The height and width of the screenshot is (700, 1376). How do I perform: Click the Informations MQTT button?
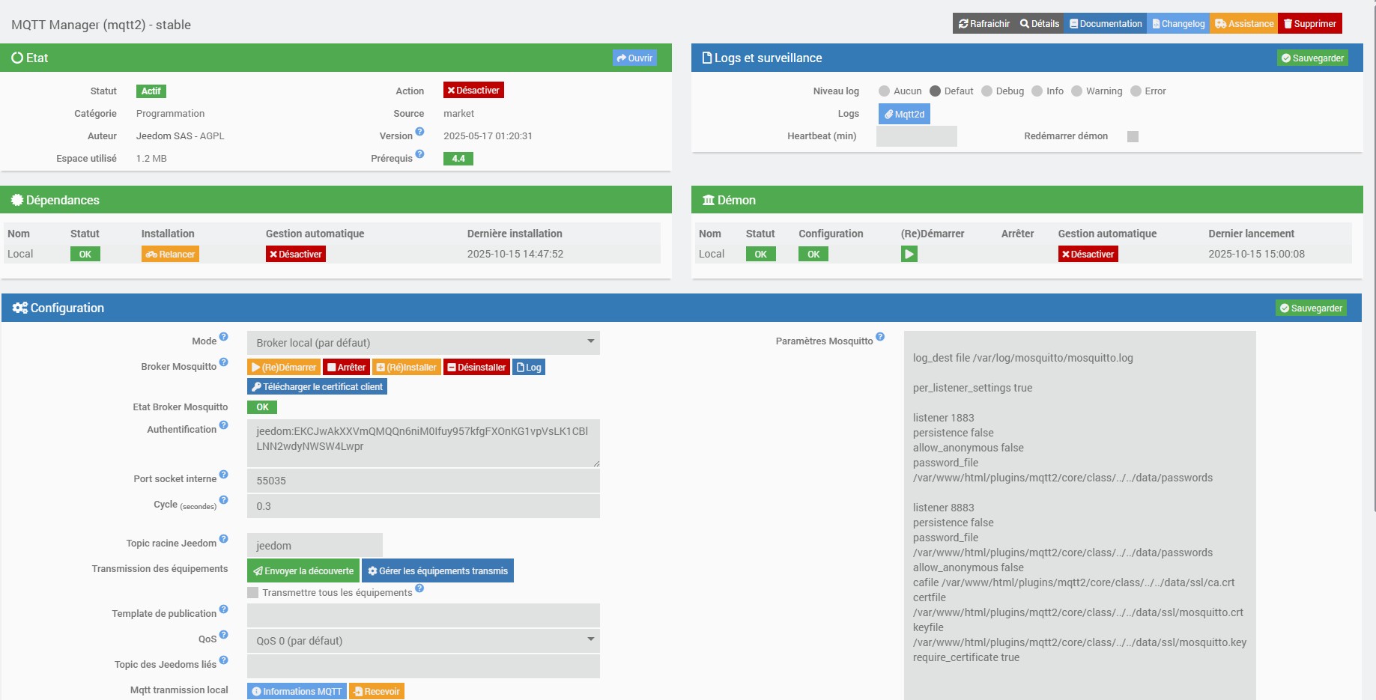click(297, 691)
